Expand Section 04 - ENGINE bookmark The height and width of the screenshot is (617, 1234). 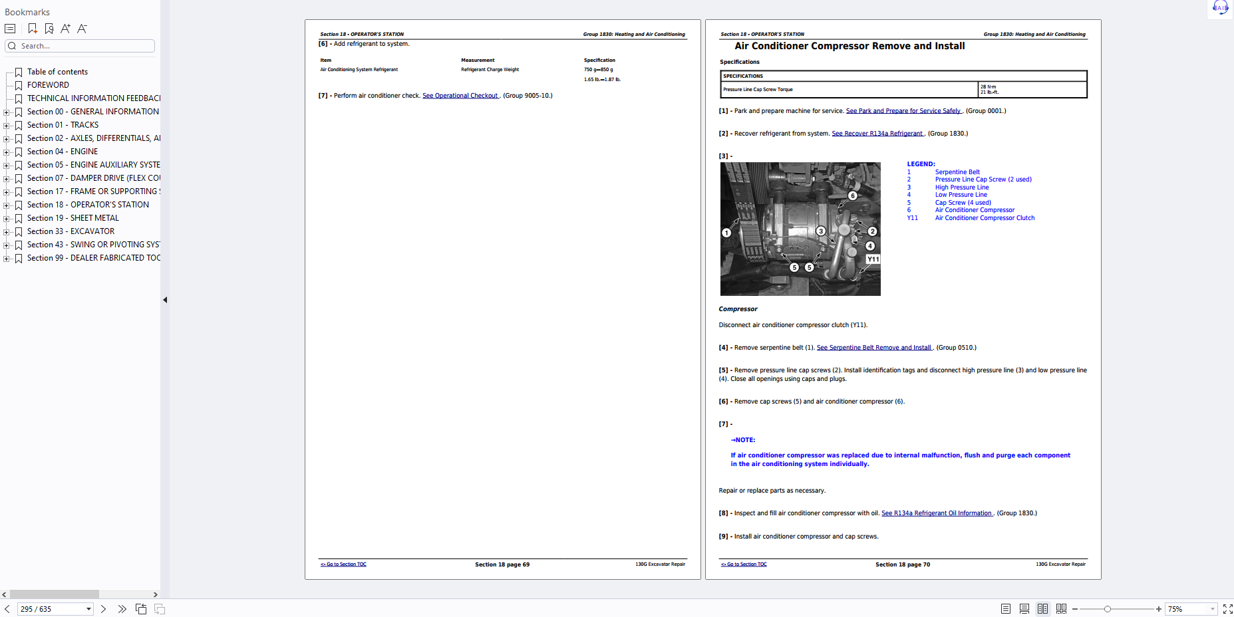pos(7,152)
